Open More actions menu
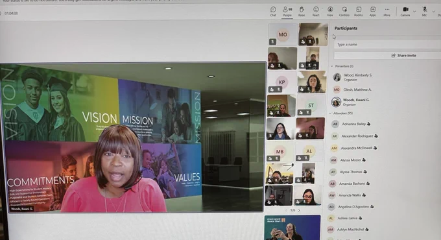 click(x=387, y=12)
